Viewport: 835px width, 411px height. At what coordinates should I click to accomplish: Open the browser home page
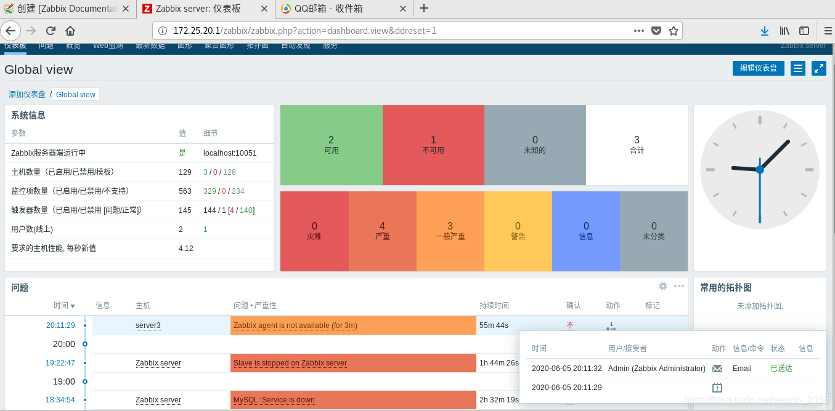[70, 31]
